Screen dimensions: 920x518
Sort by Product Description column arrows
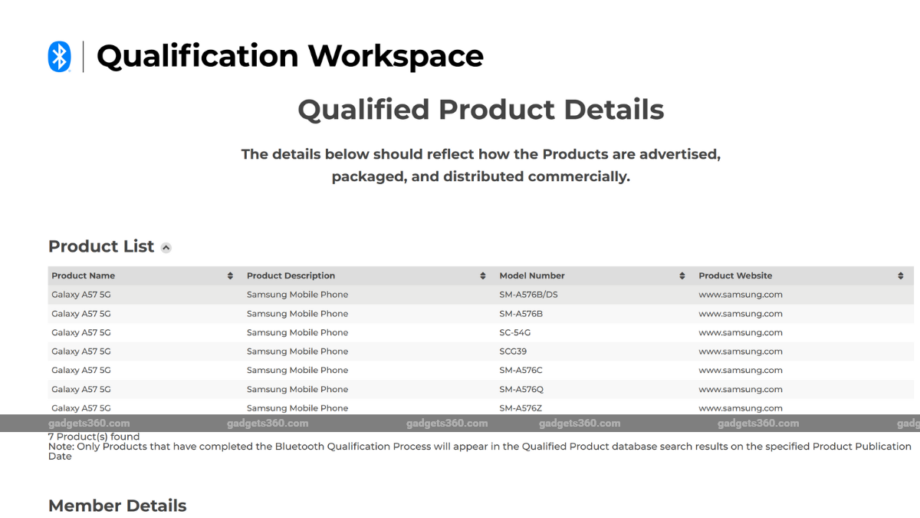[x=482, y=276]
